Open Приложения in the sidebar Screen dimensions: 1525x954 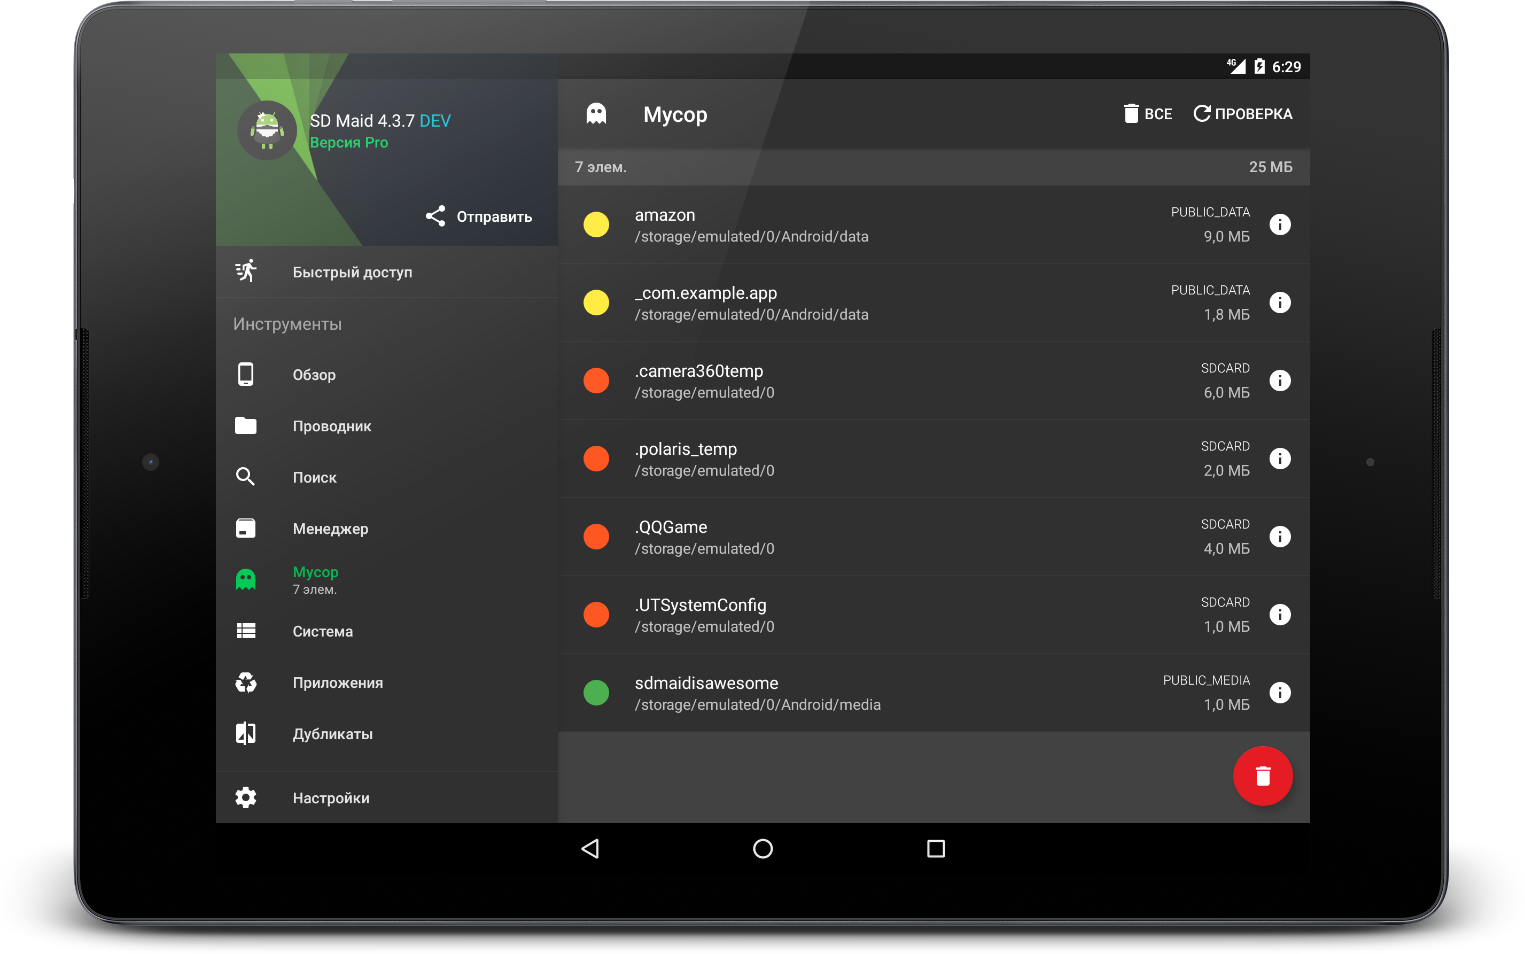[387, 682]
